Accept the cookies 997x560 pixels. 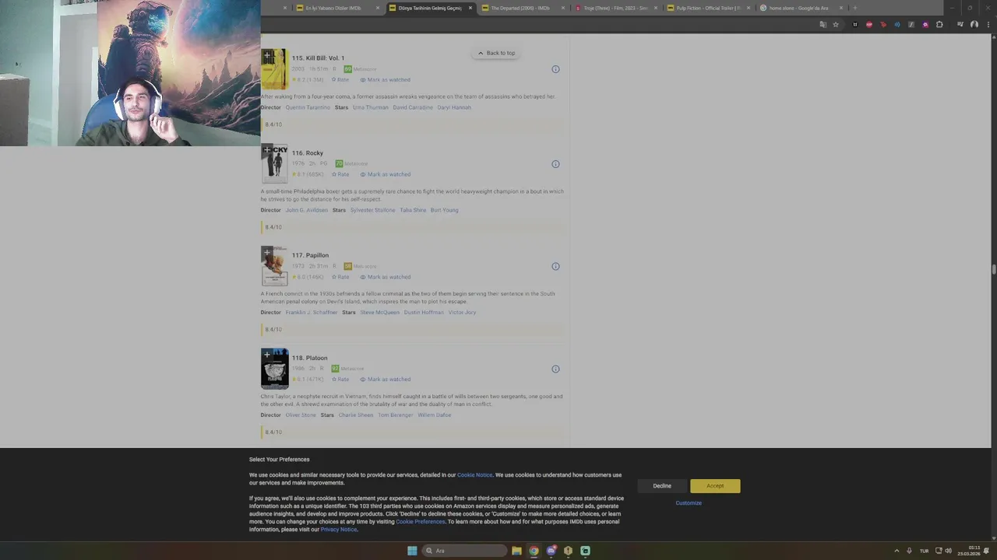point(715,486)
